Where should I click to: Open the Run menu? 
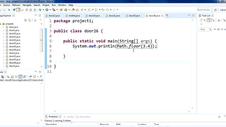tap(54, 5)
